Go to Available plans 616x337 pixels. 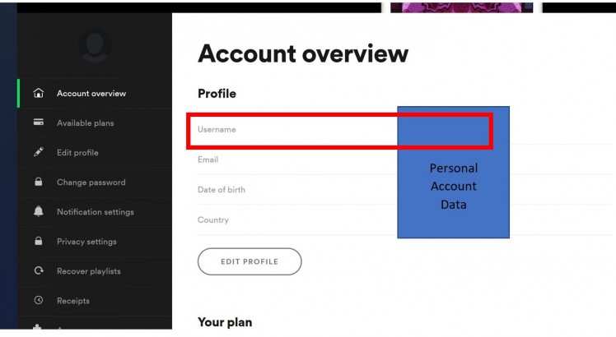pyautogui.click(x=86, y=122)
